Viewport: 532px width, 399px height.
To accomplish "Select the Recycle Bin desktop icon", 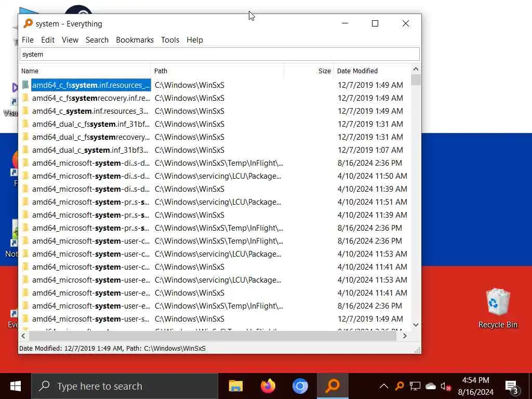I will pos(498,309).
